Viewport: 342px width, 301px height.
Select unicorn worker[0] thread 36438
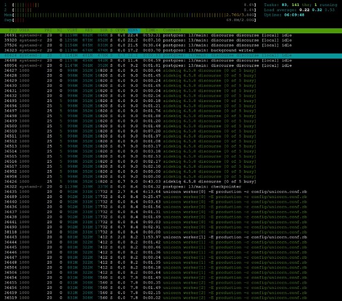click(x=171, y=217)
